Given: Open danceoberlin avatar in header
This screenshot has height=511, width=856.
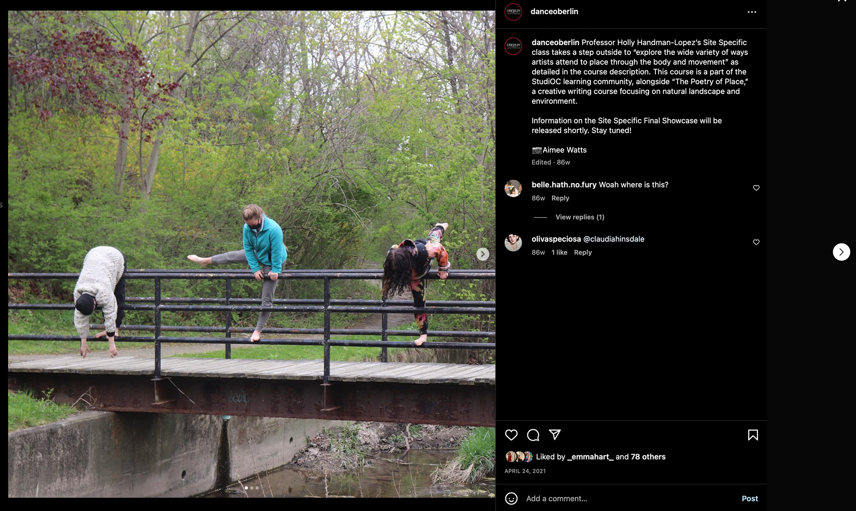Looking at the screenshot, I should (x=513, y=12).
